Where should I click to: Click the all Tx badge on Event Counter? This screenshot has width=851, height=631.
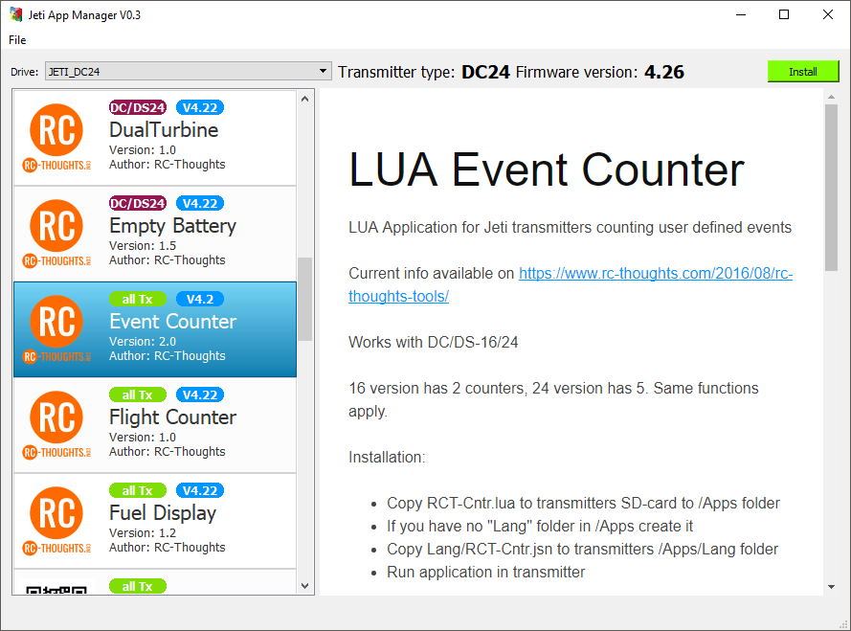(138, 299)
